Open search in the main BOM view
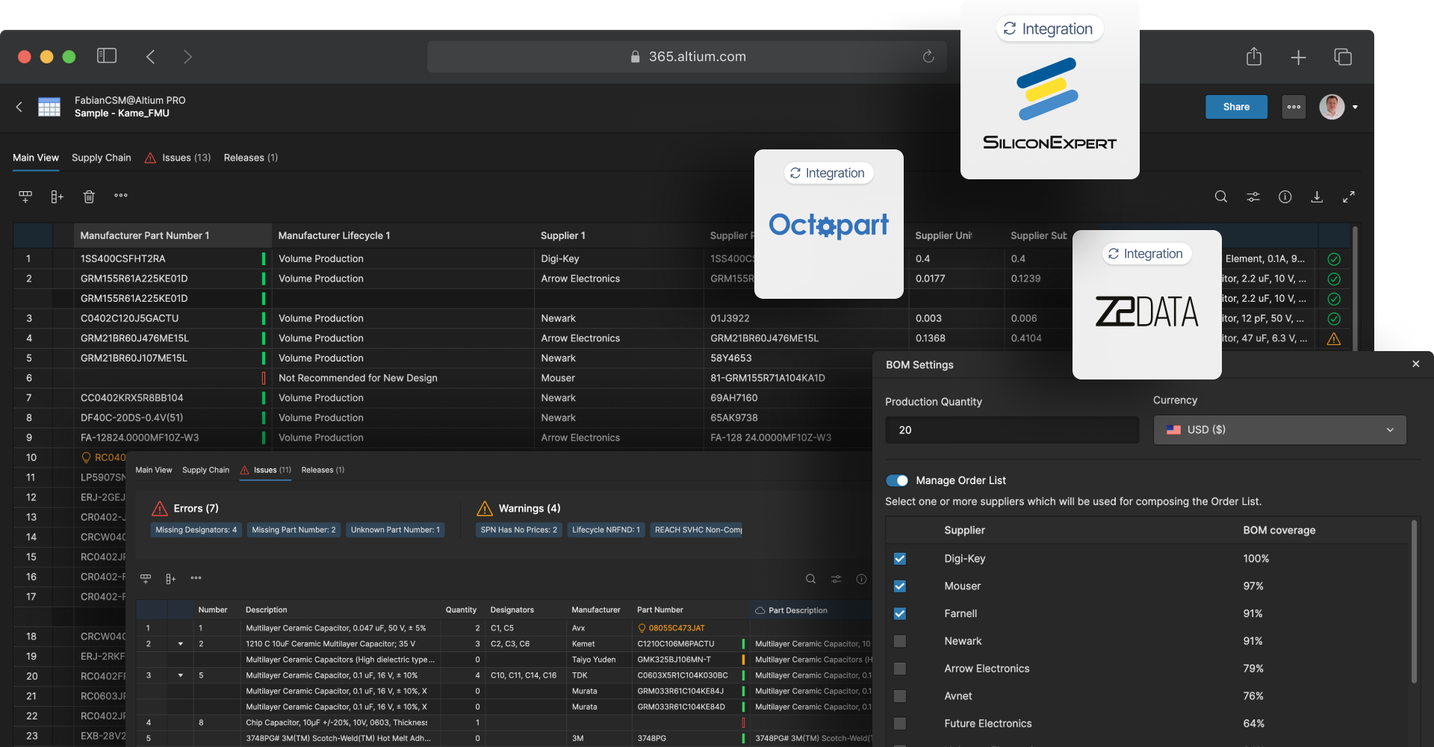 1221,196
